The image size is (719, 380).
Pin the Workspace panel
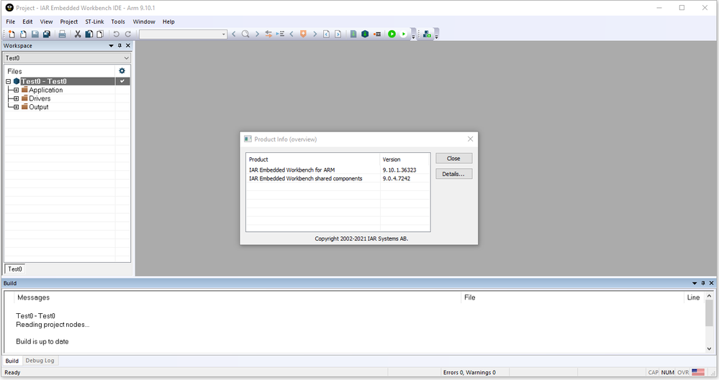pyautogui.click(x=119, y=46)
